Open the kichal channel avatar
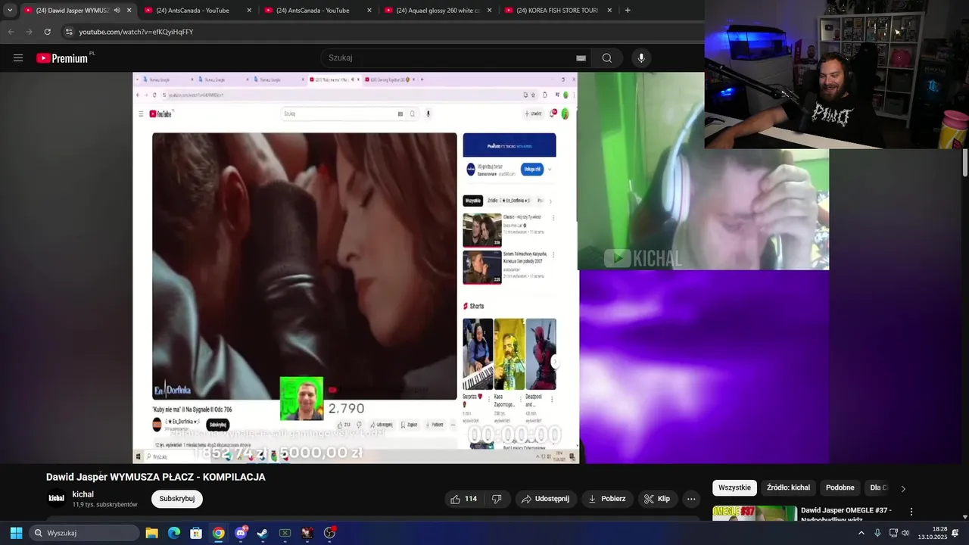969x545 pixels. coord(57,499)
